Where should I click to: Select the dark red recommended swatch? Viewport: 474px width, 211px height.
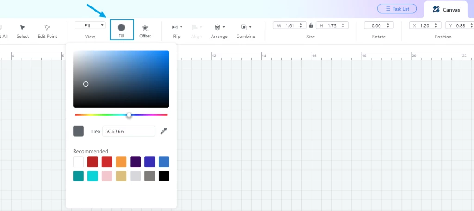93,162
